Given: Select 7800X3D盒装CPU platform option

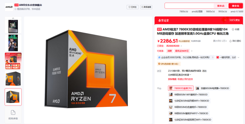Looking at the screenshot, I should (181, 88).
